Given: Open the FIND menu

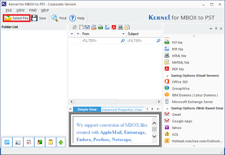Looking at the screenshot, I should coord(33,10).
